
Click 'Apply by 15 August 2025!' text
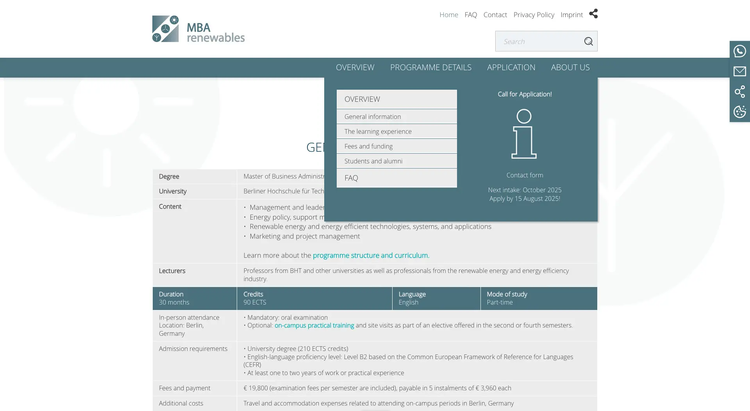[525, 198]
